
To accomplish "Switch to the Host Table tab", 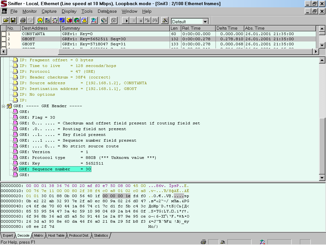I will click(x=56, y=235).
